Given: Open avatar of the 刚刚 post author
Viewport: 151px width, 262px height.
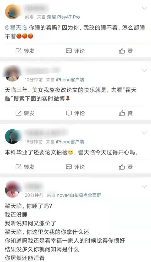Looking at the screenshot, I should pos(13,12).
